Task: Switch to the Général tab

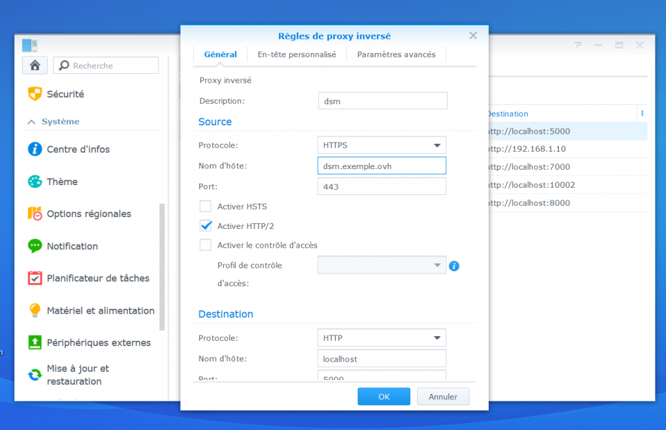Action: (x=220, y=55)
